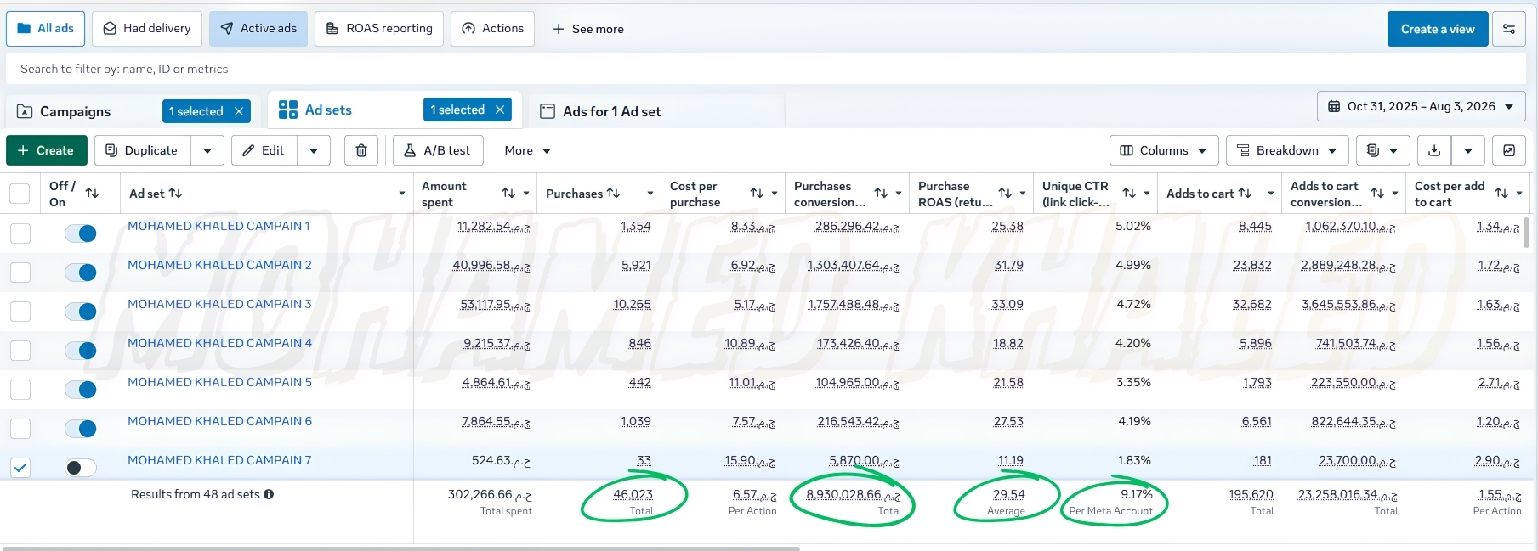Expand the Edit options arrow
This screenshot has width=1538, height=551.
(x=314, y=150)
